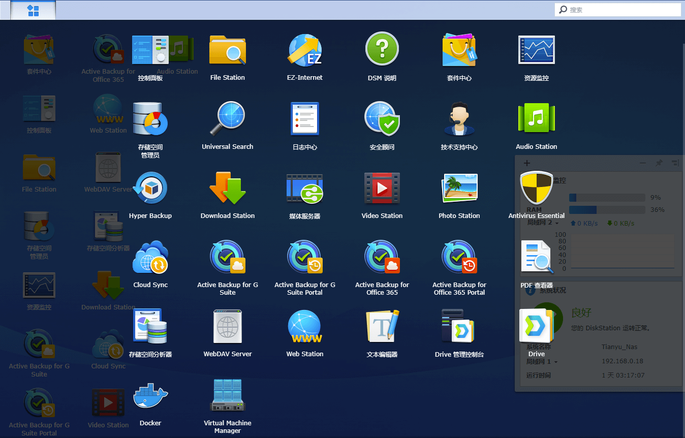Open 日志中心 log center
Viewport: 685px width, 438px height.
pyautogui.click(x=305, y=119)
